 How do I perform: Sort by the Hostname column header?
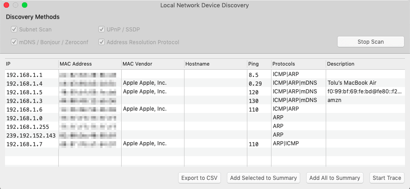(x=215, y=64)
